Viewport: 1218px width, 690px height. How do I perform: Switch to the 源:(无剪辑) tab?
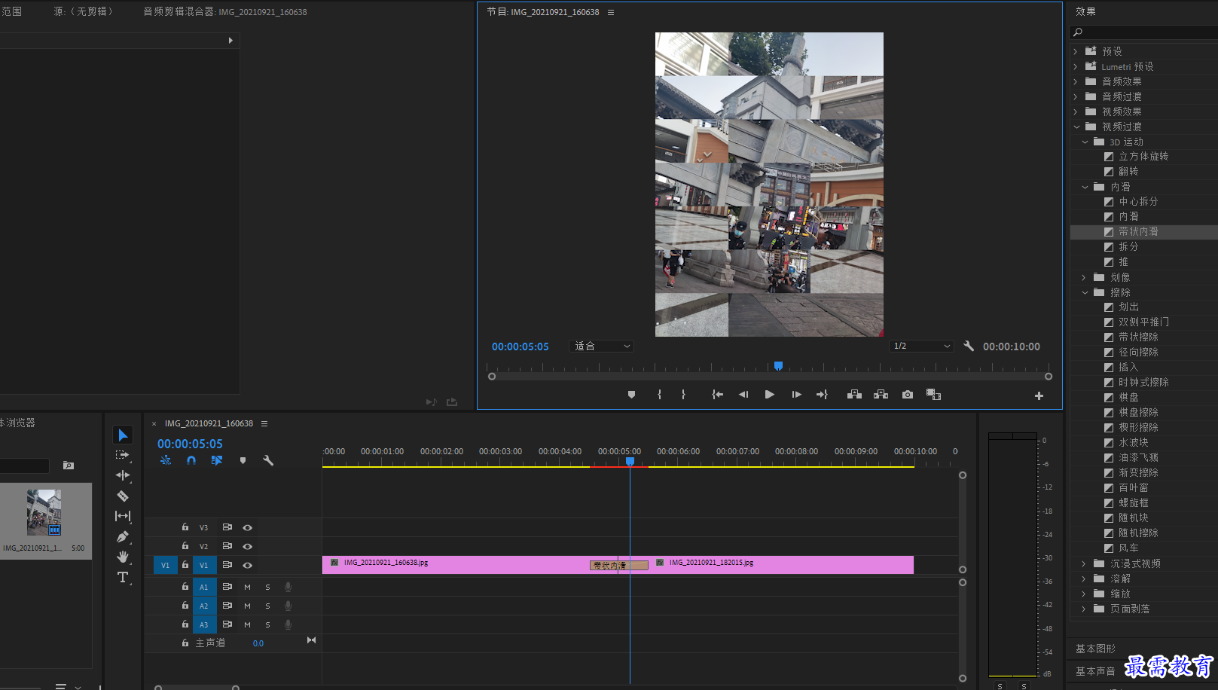coord(84,12)
